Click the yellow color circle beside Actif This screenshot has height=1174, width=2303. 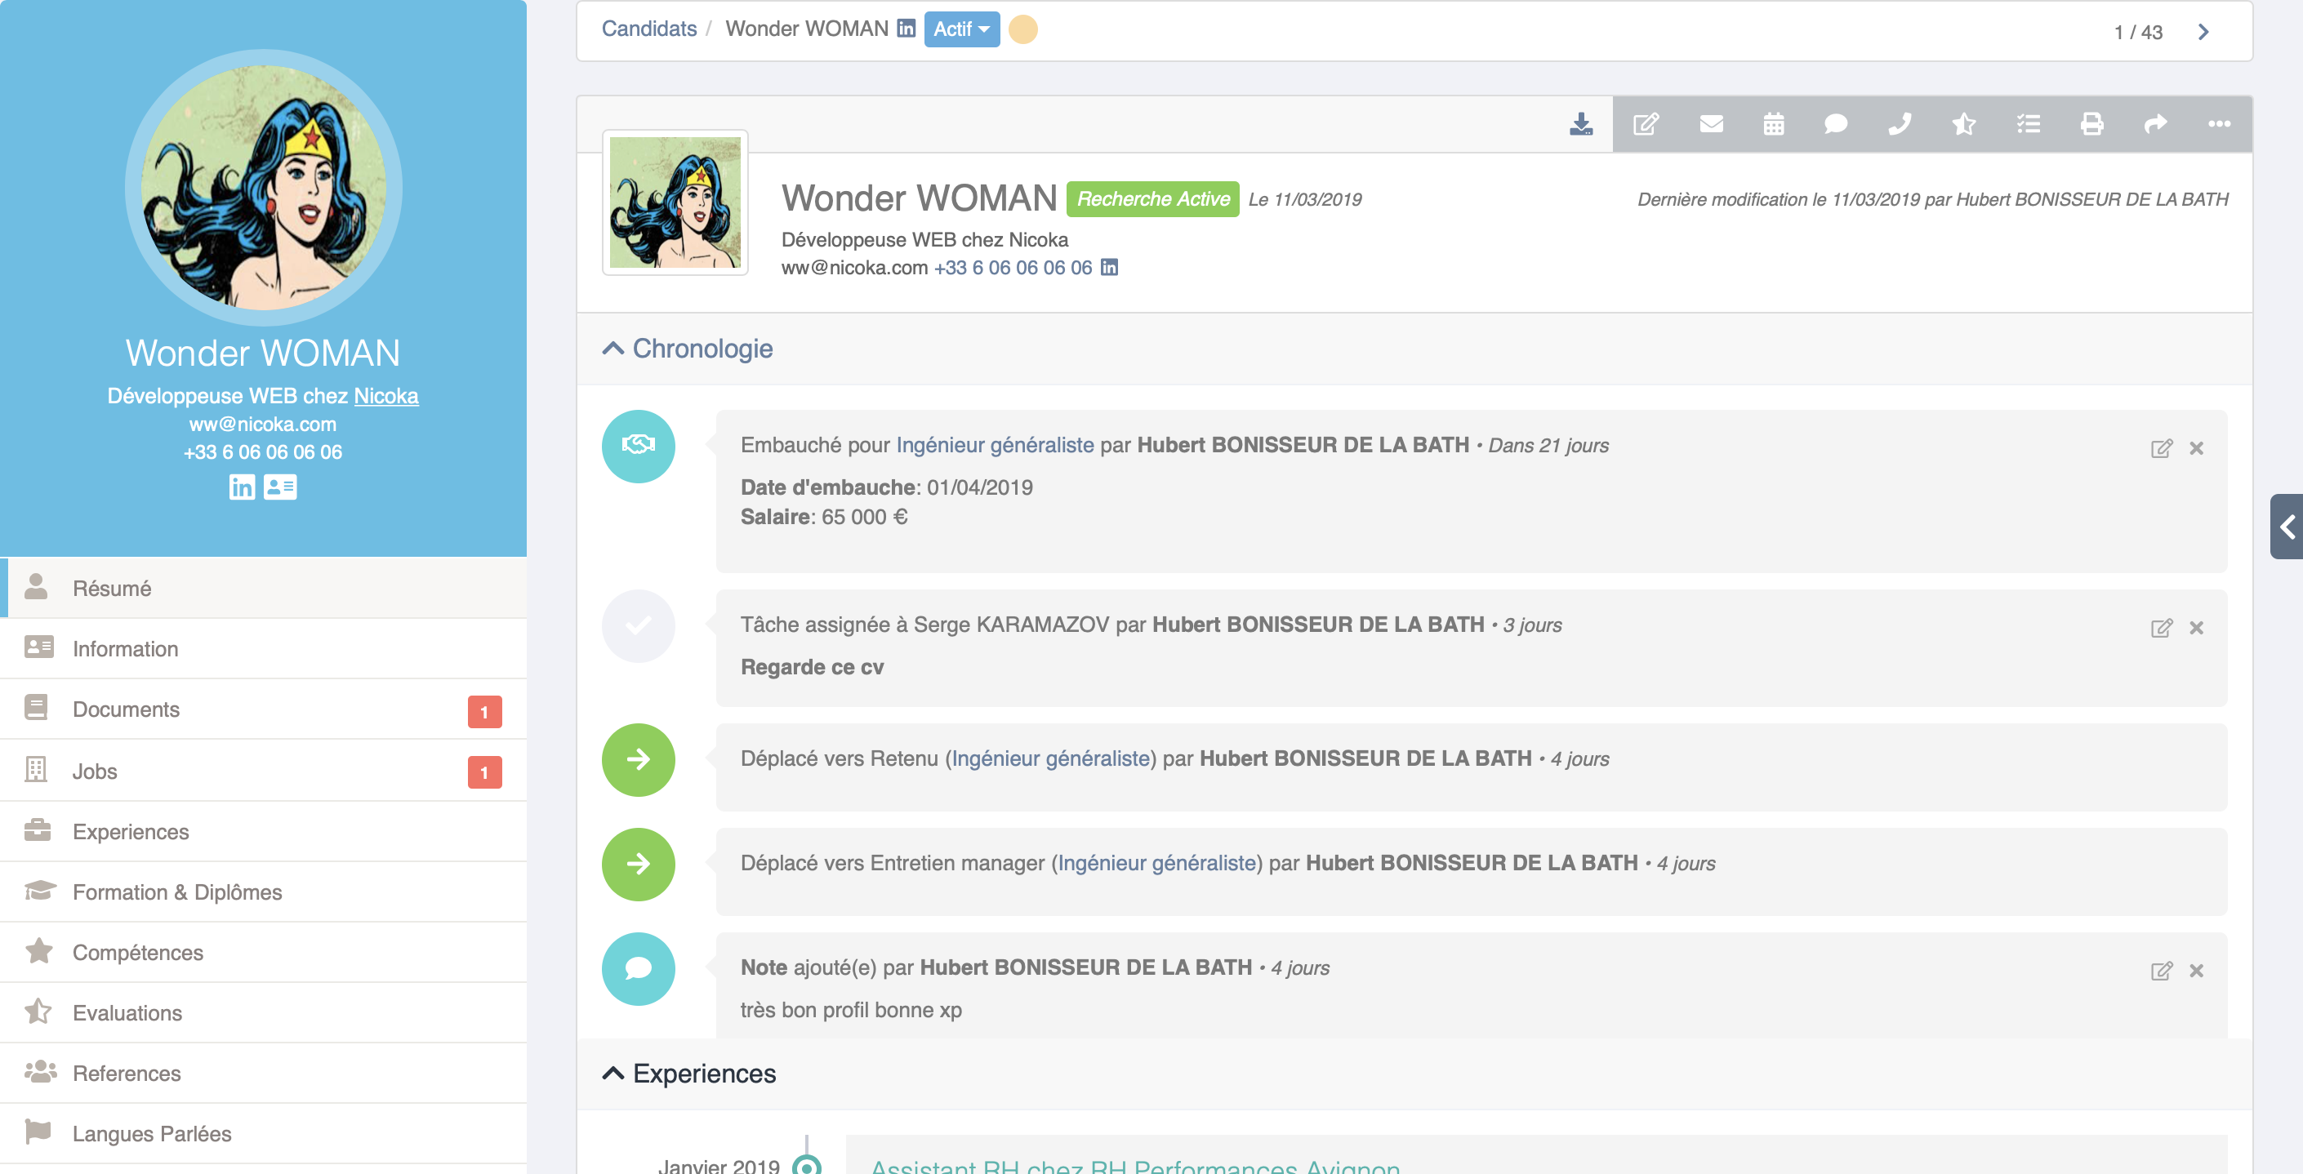pyautogui.click(x=1022, y=29)
